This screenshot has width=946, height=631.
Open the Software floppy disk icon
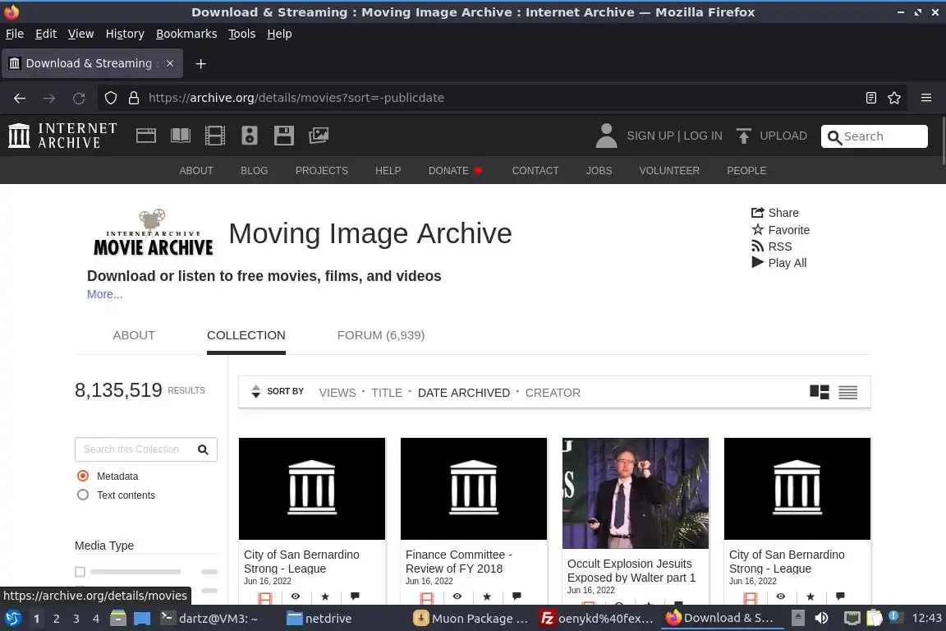click(284, 136)
